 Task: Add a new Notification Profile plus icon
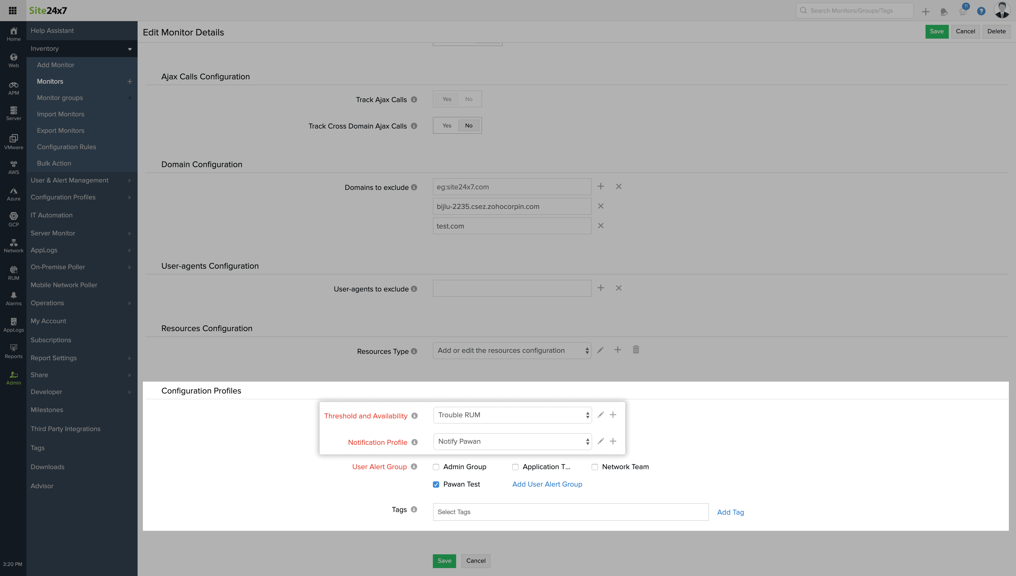point(613,441)
